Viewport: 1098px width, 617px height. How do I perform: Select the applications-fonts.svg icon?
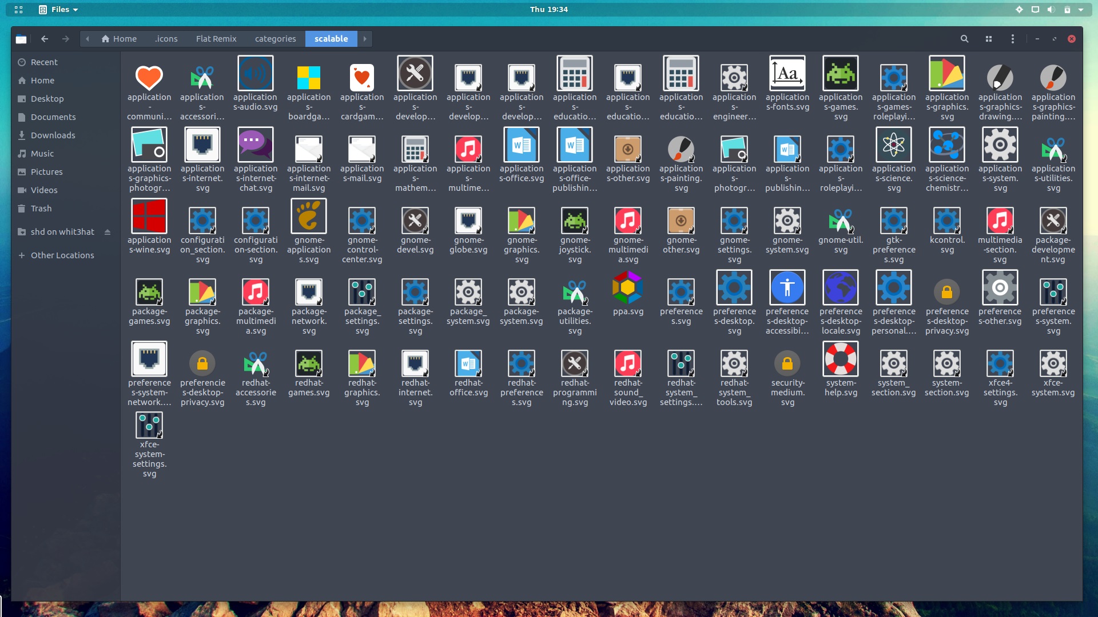[x=787, y=74]
